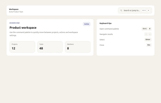Click the K key hint in search bar
Screen dimensions: 161x103
148,10
